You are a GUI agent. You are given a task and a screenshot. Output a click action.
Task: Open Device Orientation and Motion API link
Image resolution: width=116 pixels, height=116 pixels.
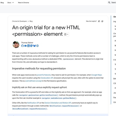58,103
